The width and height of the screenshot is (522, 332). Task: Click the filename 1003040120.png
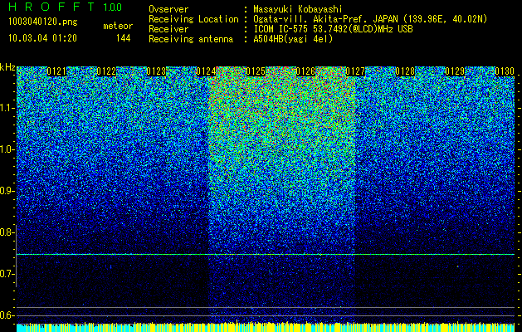click(x=43, y=22)
